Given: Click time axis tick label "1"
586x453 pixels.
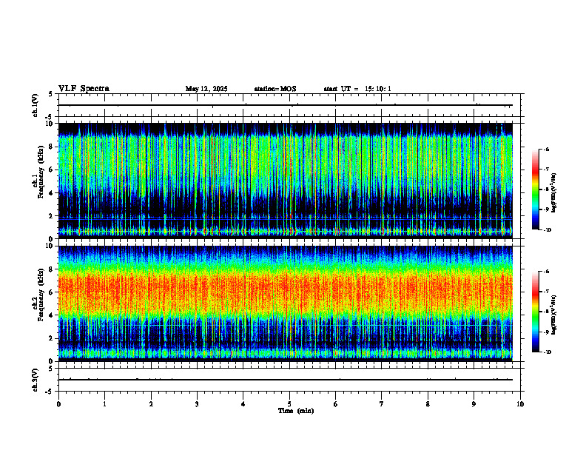Looking at the screenshot, I should (104, 404).
